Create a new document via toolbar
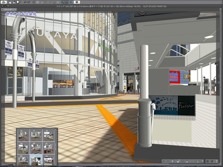Image resolution: width=223 pixels, height=167 pixels. [10, 2]
